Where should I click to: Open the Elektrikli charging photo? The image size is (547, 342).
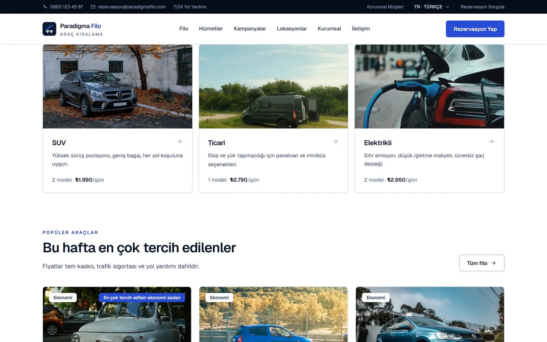429,87
